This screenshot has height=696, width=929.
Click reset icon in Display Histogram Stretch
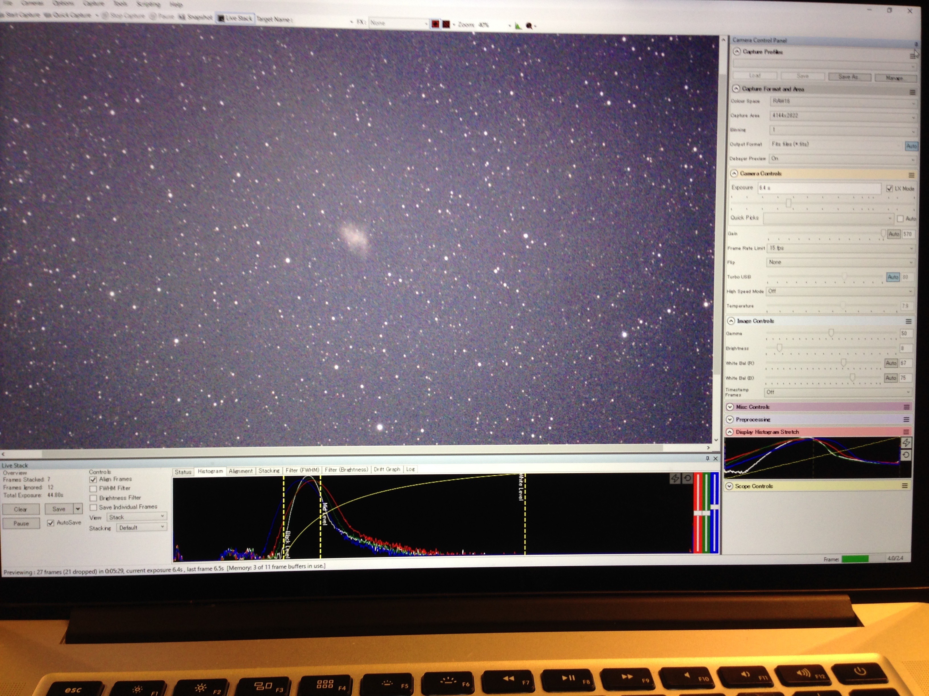coord(906,455)
